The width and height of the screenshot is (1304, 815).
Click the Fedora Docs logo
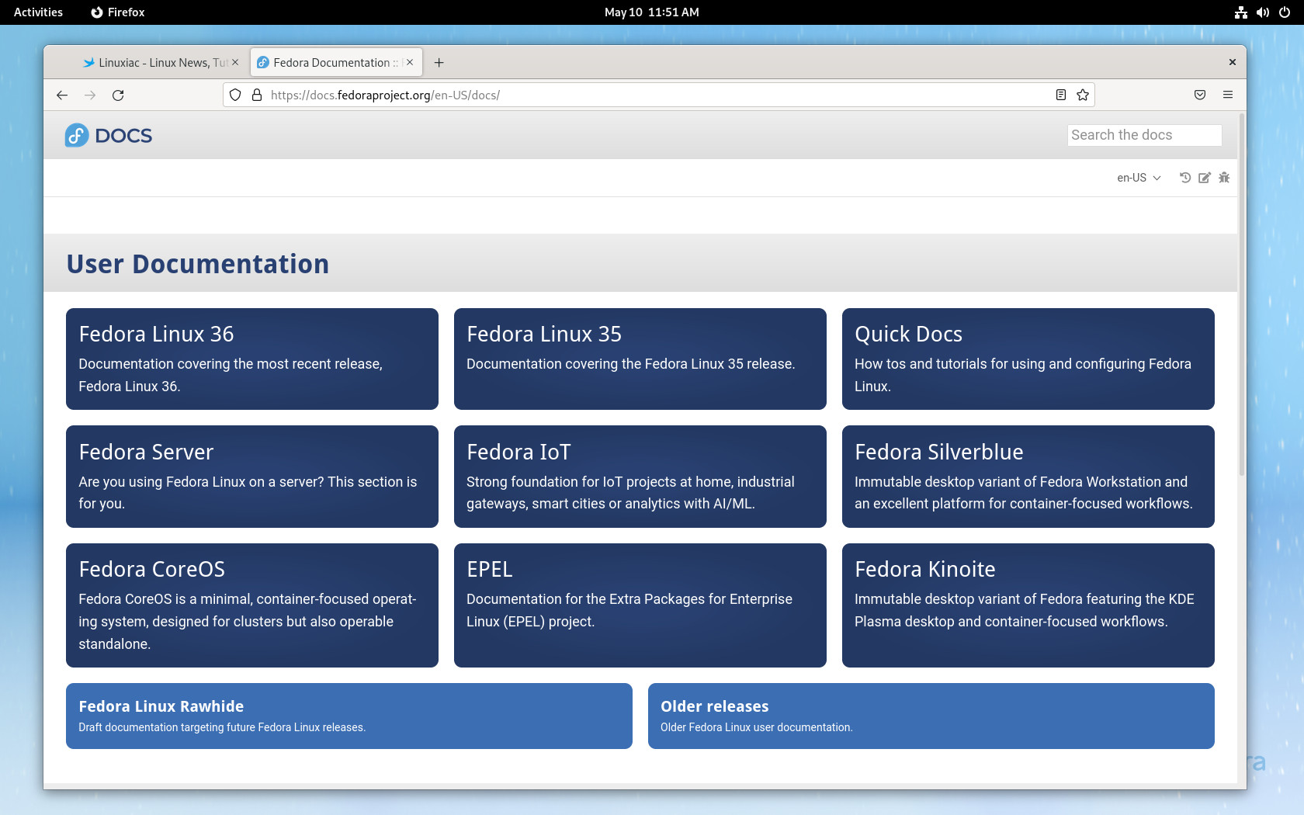point(109,135)
